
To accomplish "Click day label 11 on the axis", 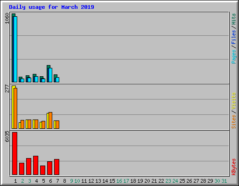I will [84, 181].
